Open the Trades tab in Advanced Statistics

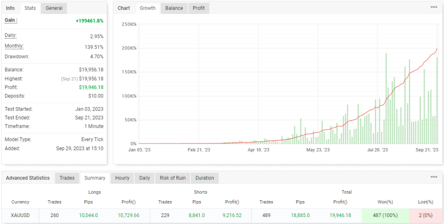coord(67,178)
